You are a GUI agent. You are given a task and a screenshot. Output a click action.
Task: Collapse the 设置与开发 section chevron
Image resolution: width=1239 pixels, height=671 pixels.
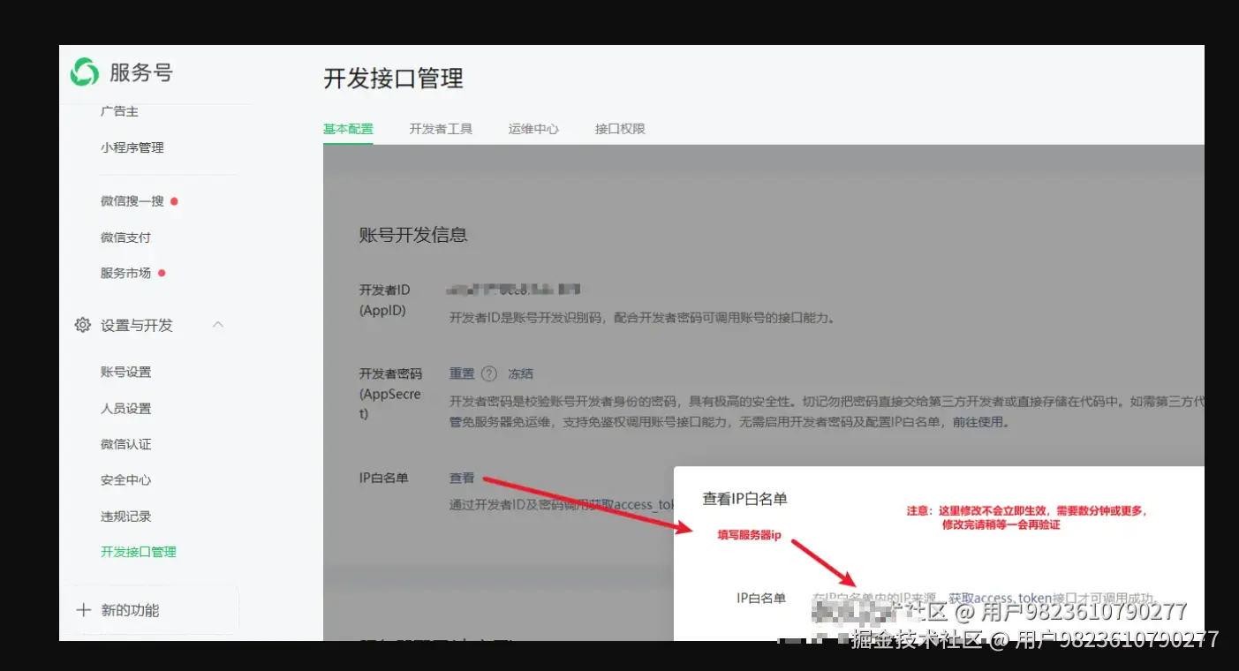tap(218, 325)
